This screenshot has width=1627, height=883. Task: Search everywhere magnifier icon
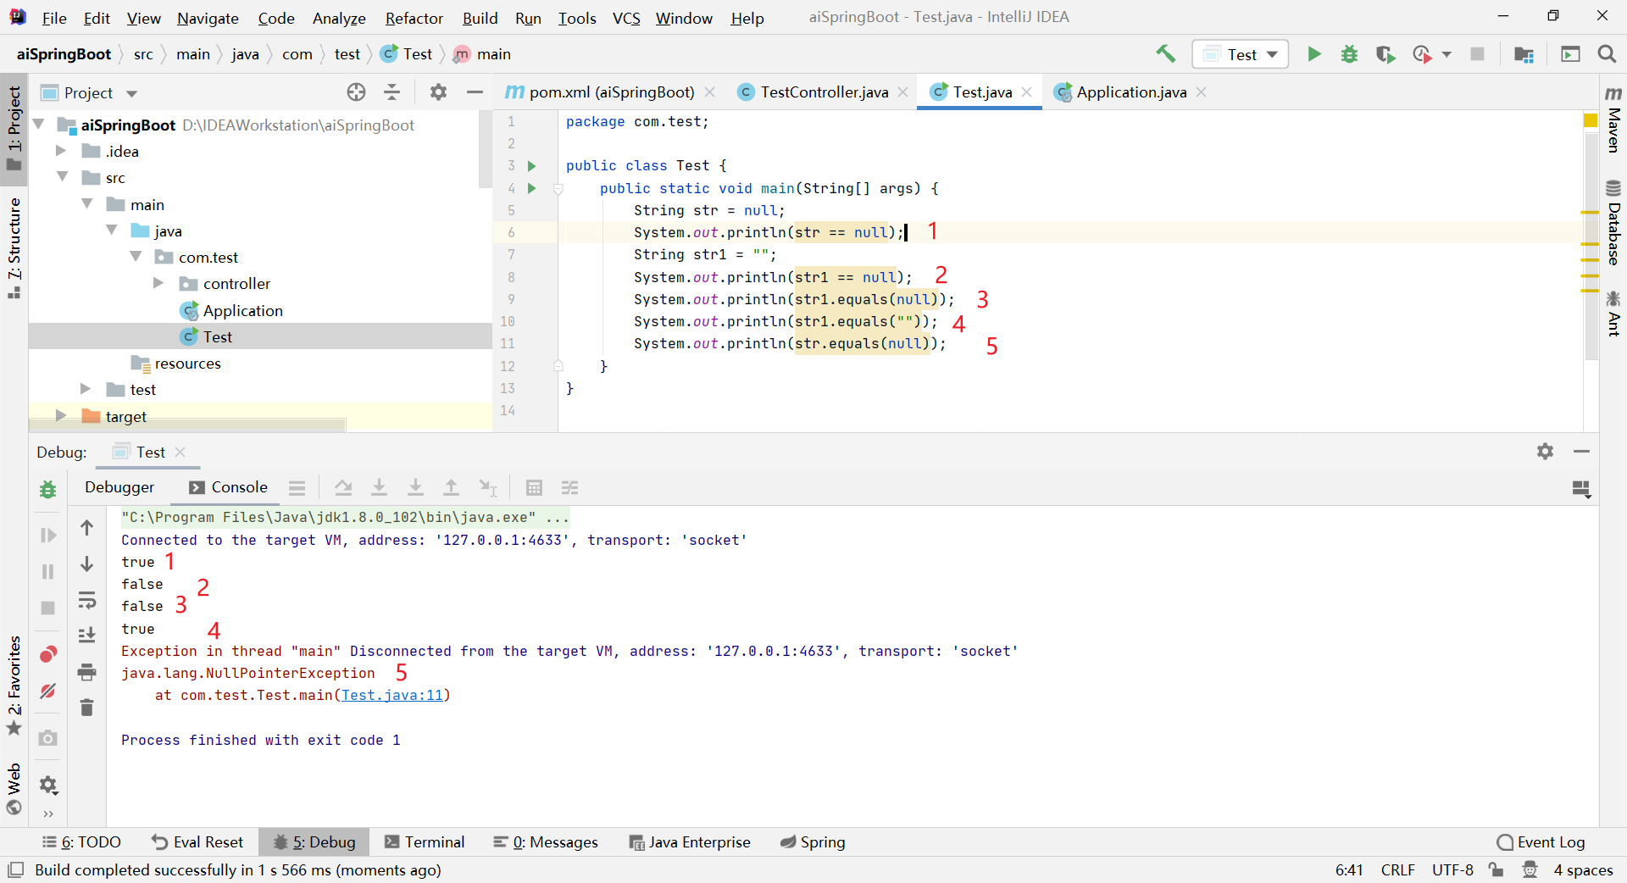point(1606,54)
